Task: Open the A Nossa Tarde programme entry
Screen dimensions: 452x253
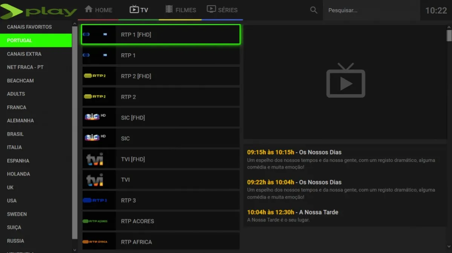Action: click(x=318, y=212)
